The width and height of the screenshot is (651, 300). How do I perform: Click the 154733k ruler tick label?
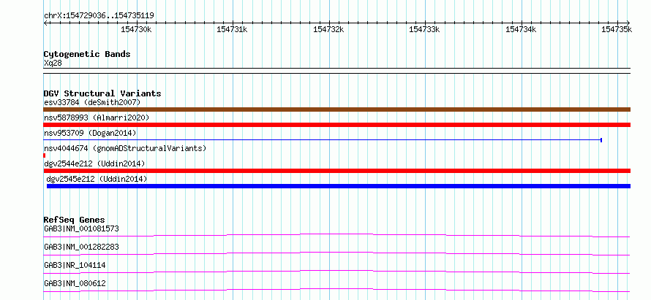click(x=425, y=29)
